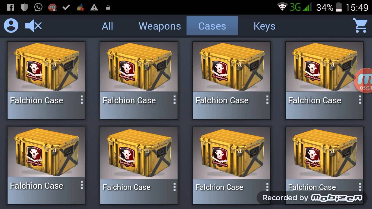
Task: Tap the Facebook notification icon in status bar
Action: tap(10, 7)
